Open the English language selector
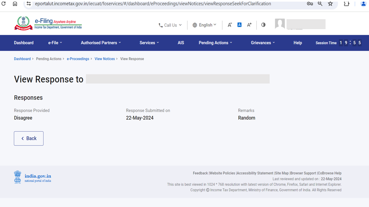The width and height of the screenshot is (369, 207). point(204,25)
